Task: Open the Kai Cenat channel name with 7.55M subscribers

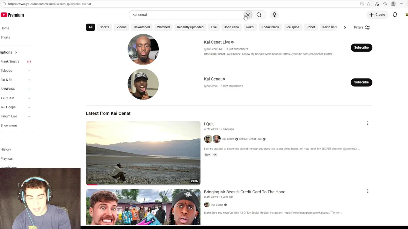Action: click(x=213, y=79)
